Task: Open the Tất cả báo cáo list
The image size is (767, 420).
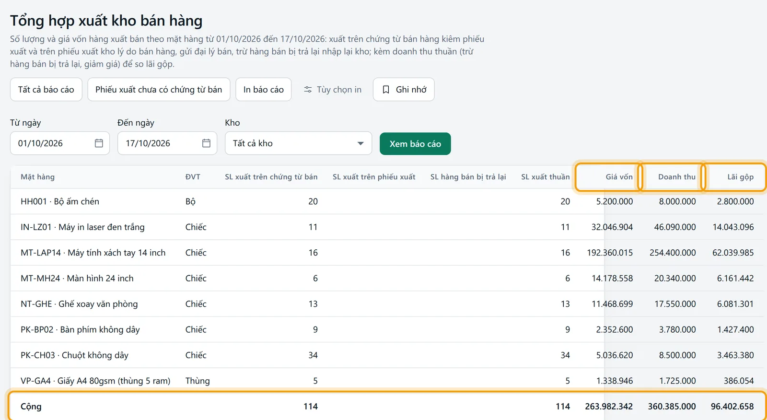Action: 46,90
